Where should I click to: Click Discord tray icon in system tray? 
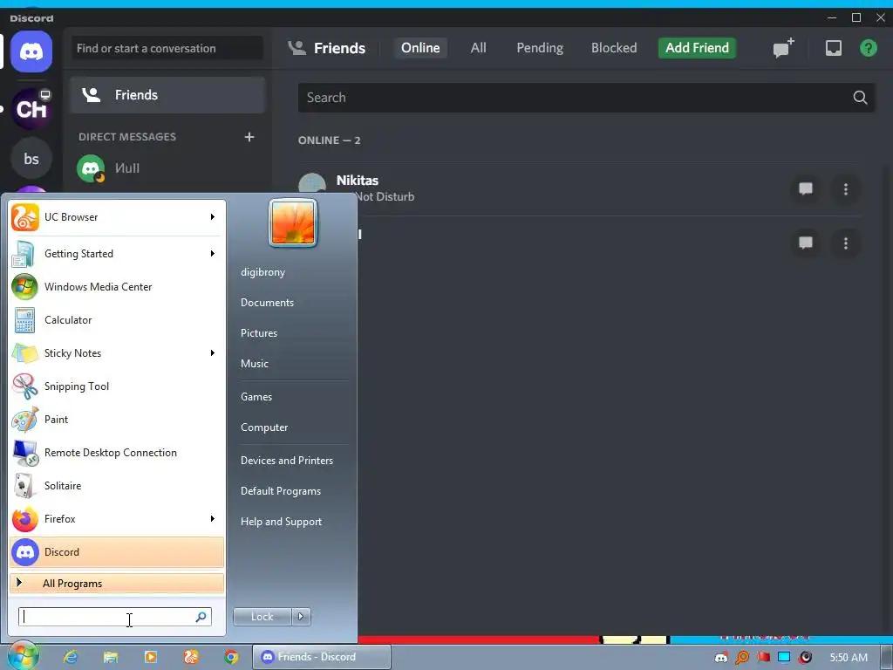[721, 658]
